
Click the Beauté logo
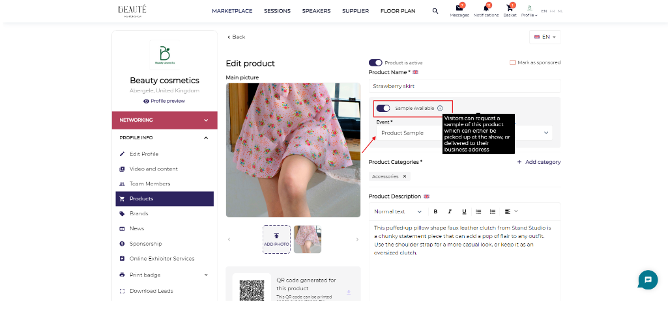132,10
